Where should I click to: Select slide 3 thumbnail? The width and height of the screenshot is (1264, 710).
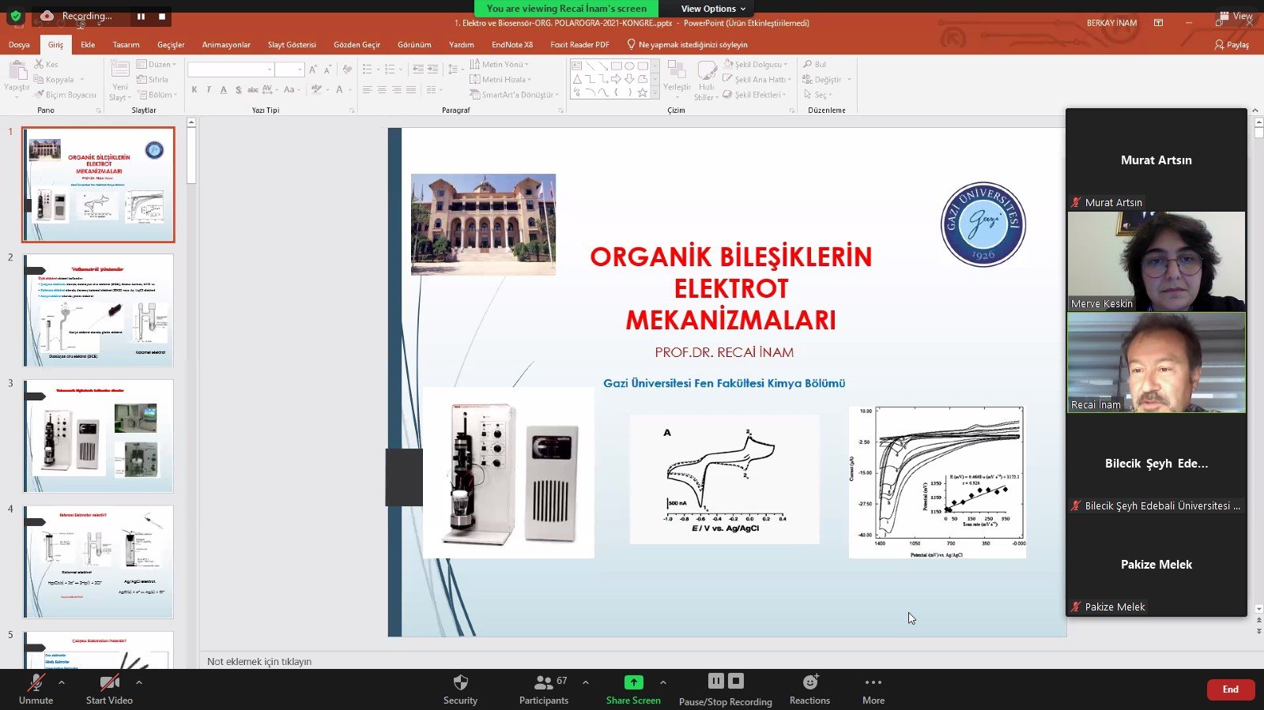click(98, 436)
